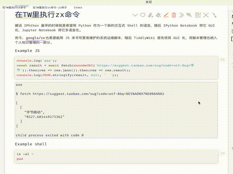
Task: Click the 'TiddlyWiki' word in second paragraph
Action: 144,38
